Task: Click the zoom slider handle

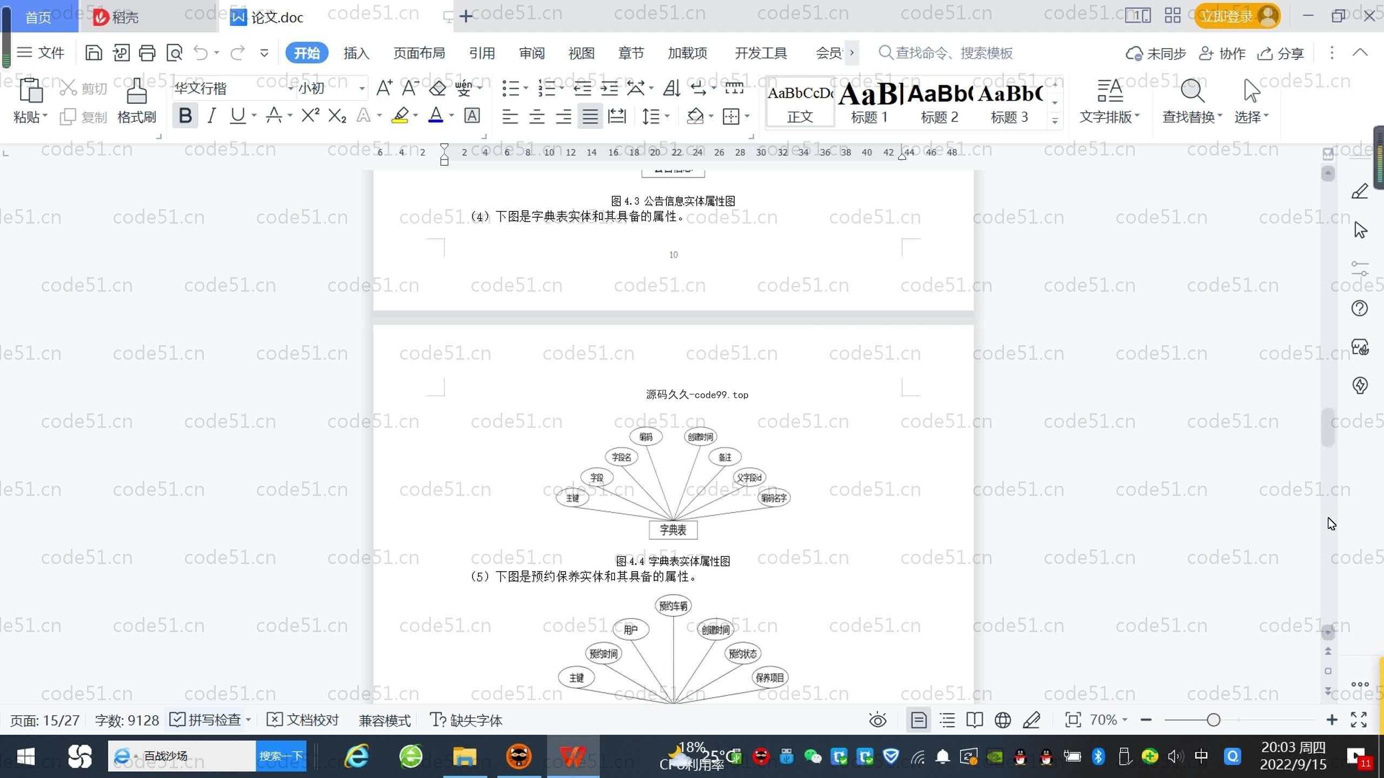Action: click(x=1213, y=720)
